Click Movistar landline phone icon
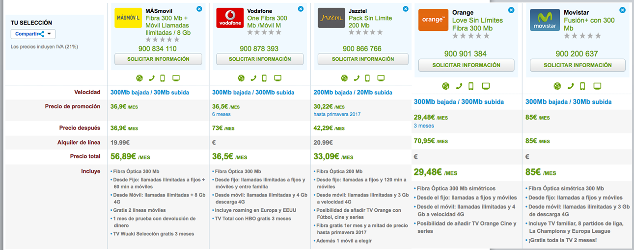Image resolution: width=634 pixels, height=250 pixels. [x=571, y=86]
